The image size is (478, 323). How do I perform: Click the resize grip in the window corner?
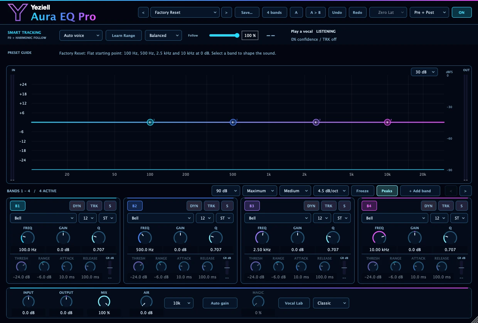click(474, 320)
